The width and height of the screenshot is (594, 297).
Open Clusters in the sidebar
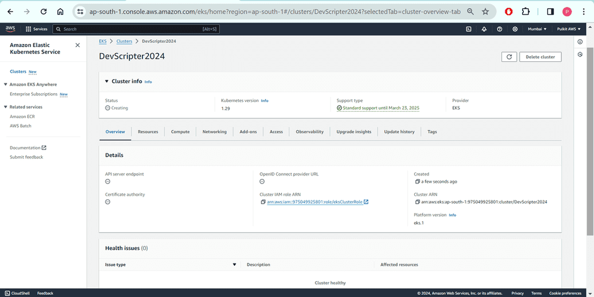tap(18, 71)
